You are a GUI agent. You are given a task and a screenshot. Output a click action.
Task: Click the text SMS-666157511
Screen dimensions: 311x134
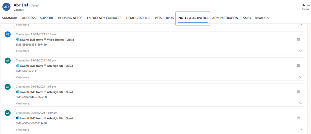point(26,71)
